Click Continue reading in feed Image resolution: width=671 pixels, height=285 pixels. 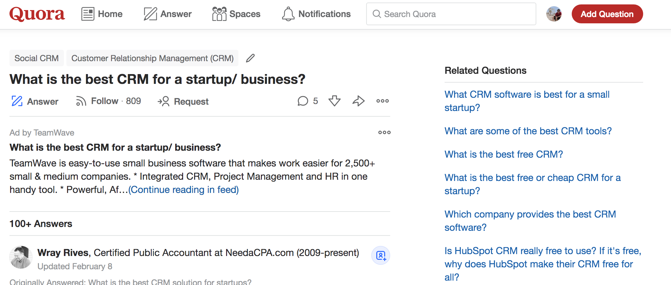click(x=183, y=189)
